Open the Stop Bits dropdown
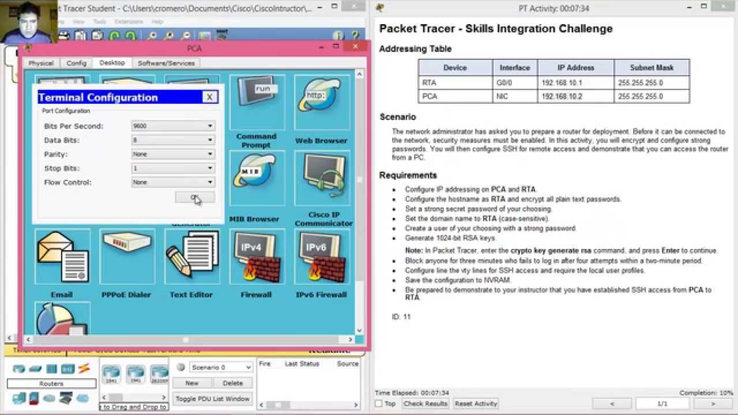Screen dimensions: 738x415 [x=173, y=168]
